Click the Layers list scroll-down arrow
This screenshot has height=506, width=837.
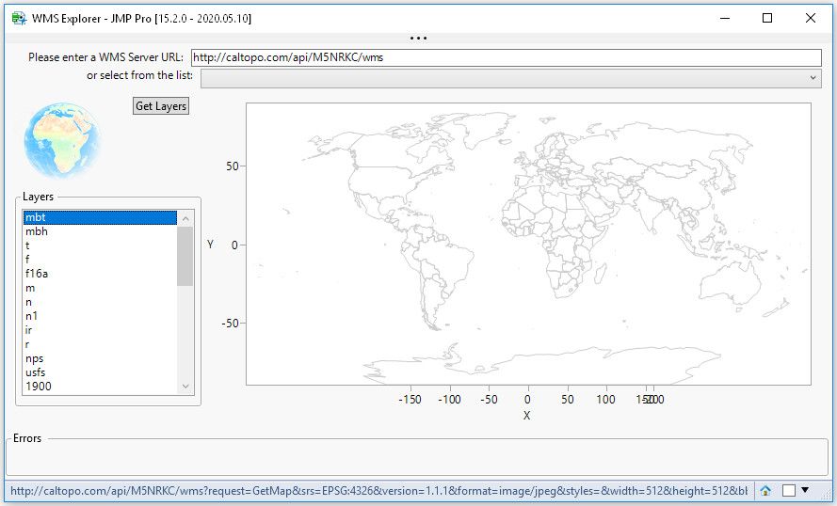point(185,386)
